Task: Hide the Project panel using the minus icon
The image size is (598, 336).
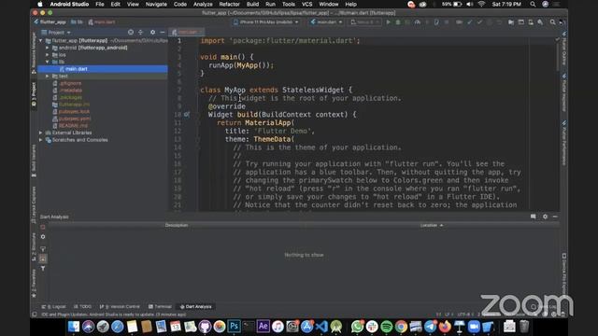Action: coord(163,33)
